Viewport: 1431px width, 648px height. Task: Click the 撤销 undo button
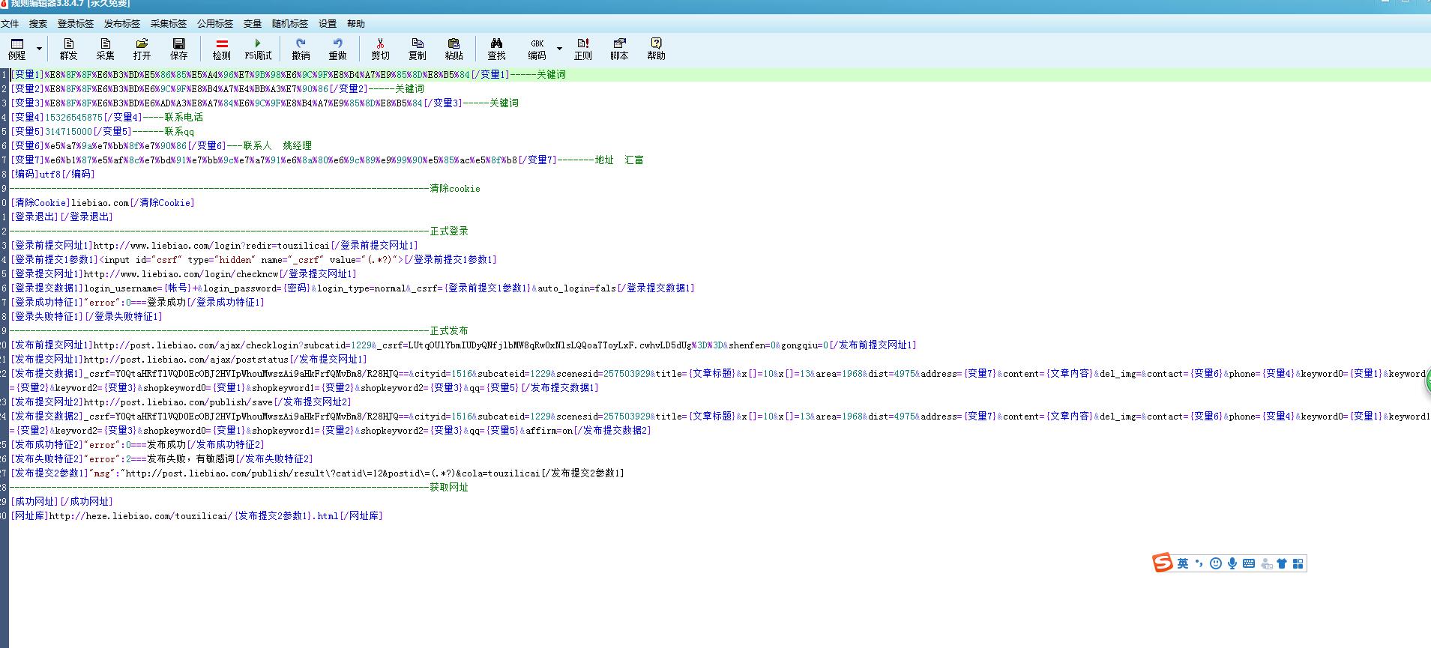(x=301, y=49)
